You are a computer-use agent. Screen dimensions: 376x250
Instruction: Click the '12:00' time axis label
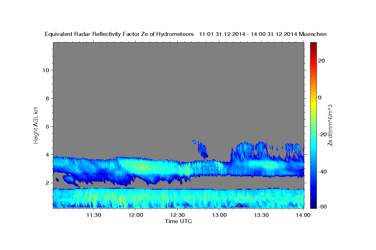click(x=135, y=215)
